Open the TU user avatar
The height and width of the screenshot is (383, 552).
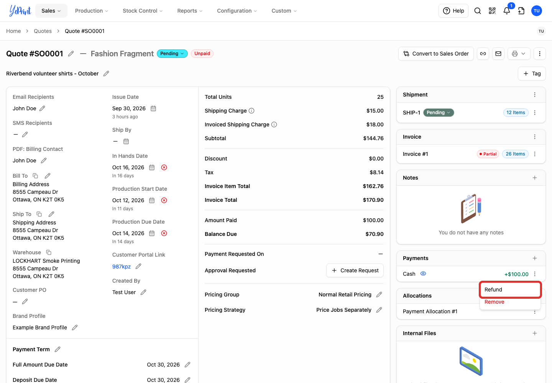pos(537,11)
